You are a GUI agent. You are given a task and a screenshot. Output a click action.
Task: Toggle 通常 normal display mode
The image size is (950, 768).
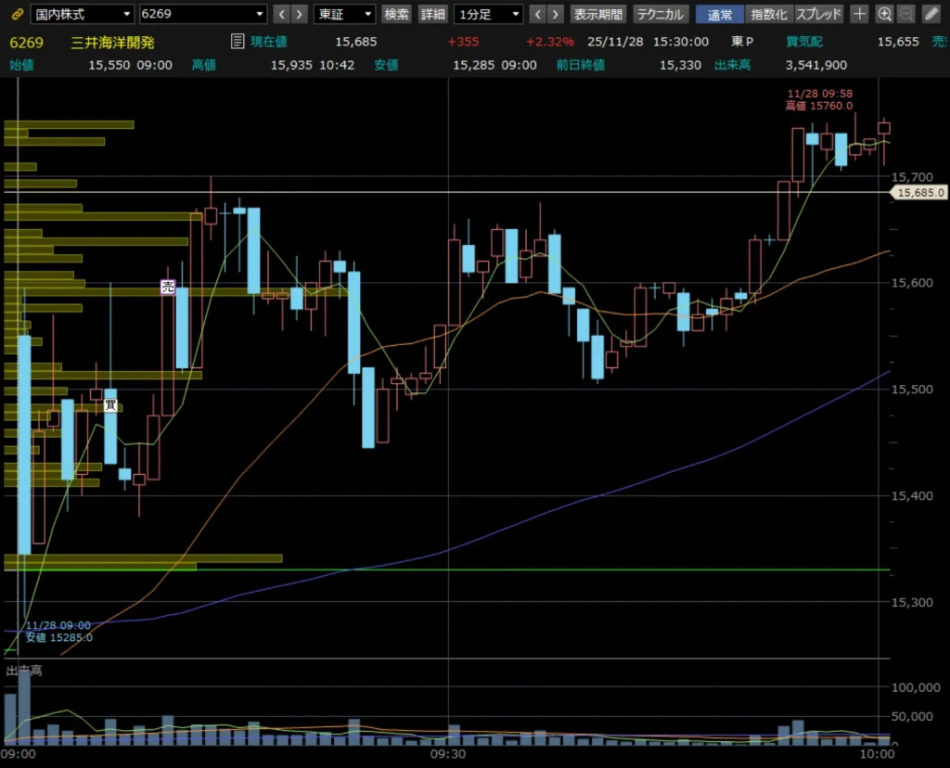pyautogui.click(x=719, y=14)
